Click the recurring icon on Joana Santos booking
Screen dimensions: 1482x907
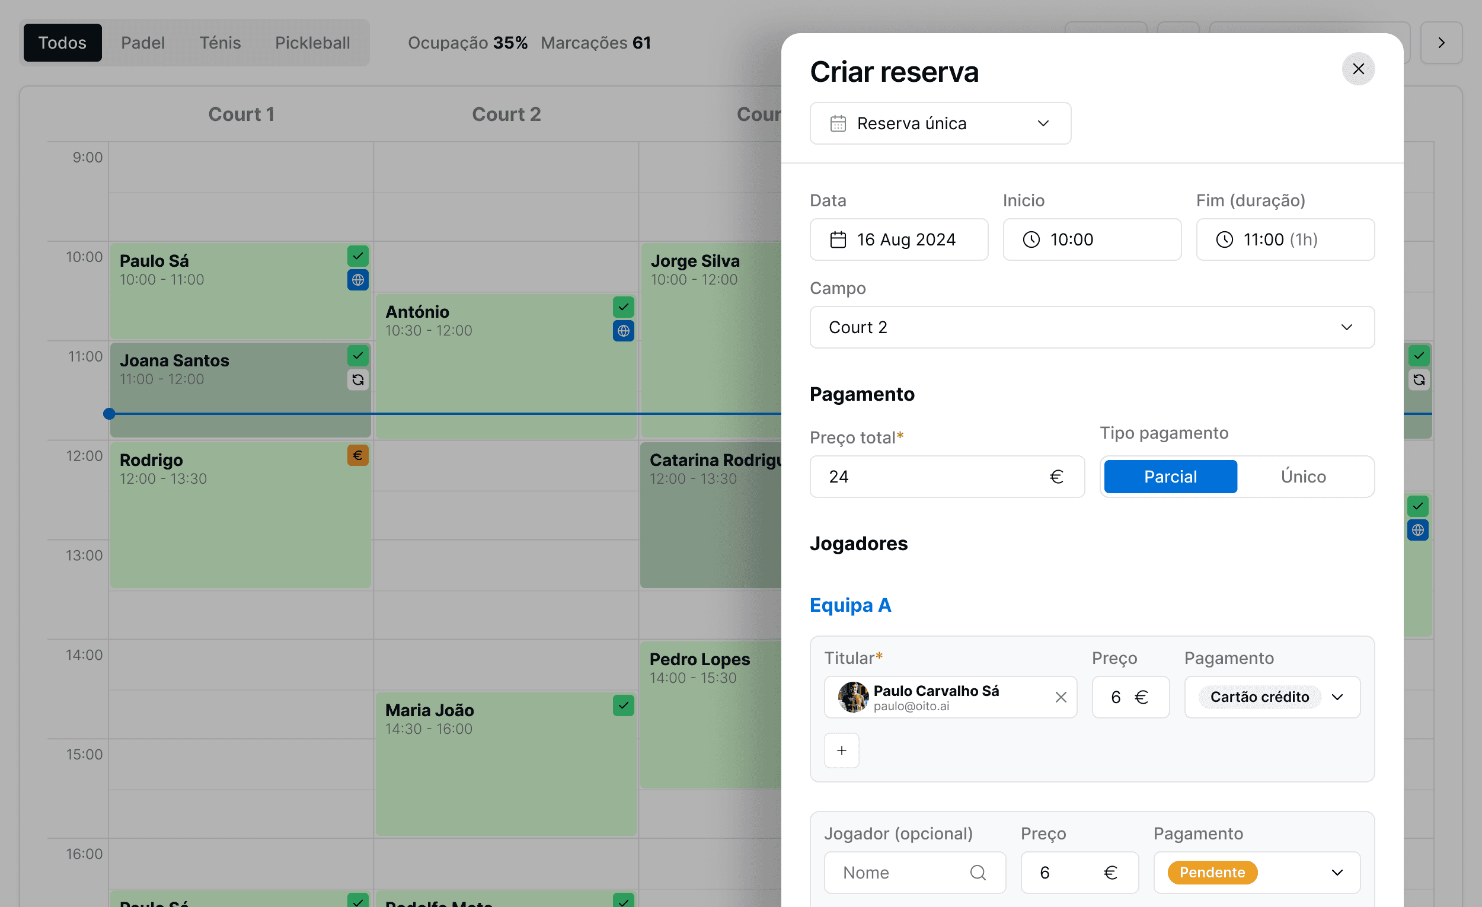click(x=358, y=379)
